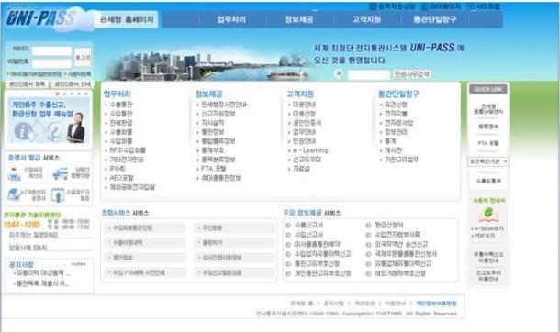This screenshot has width=560, height=332.
Task: Select the second banner indicator dot
Action: point(64,94)
